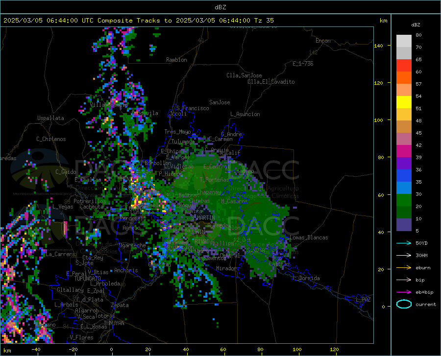This screenshot has width=441, height=356.
Task: Select the purple 36 dBZ color swatch
Action: (x=404, y=164)
